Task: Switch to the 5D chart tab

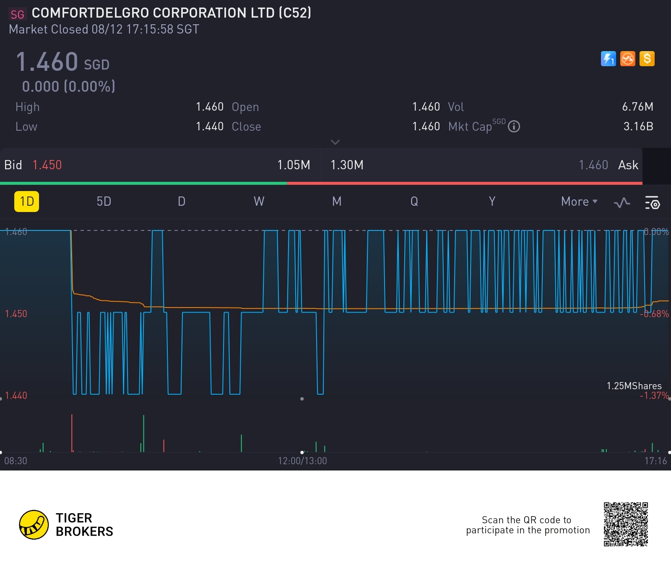Action: tap(104, 202)
